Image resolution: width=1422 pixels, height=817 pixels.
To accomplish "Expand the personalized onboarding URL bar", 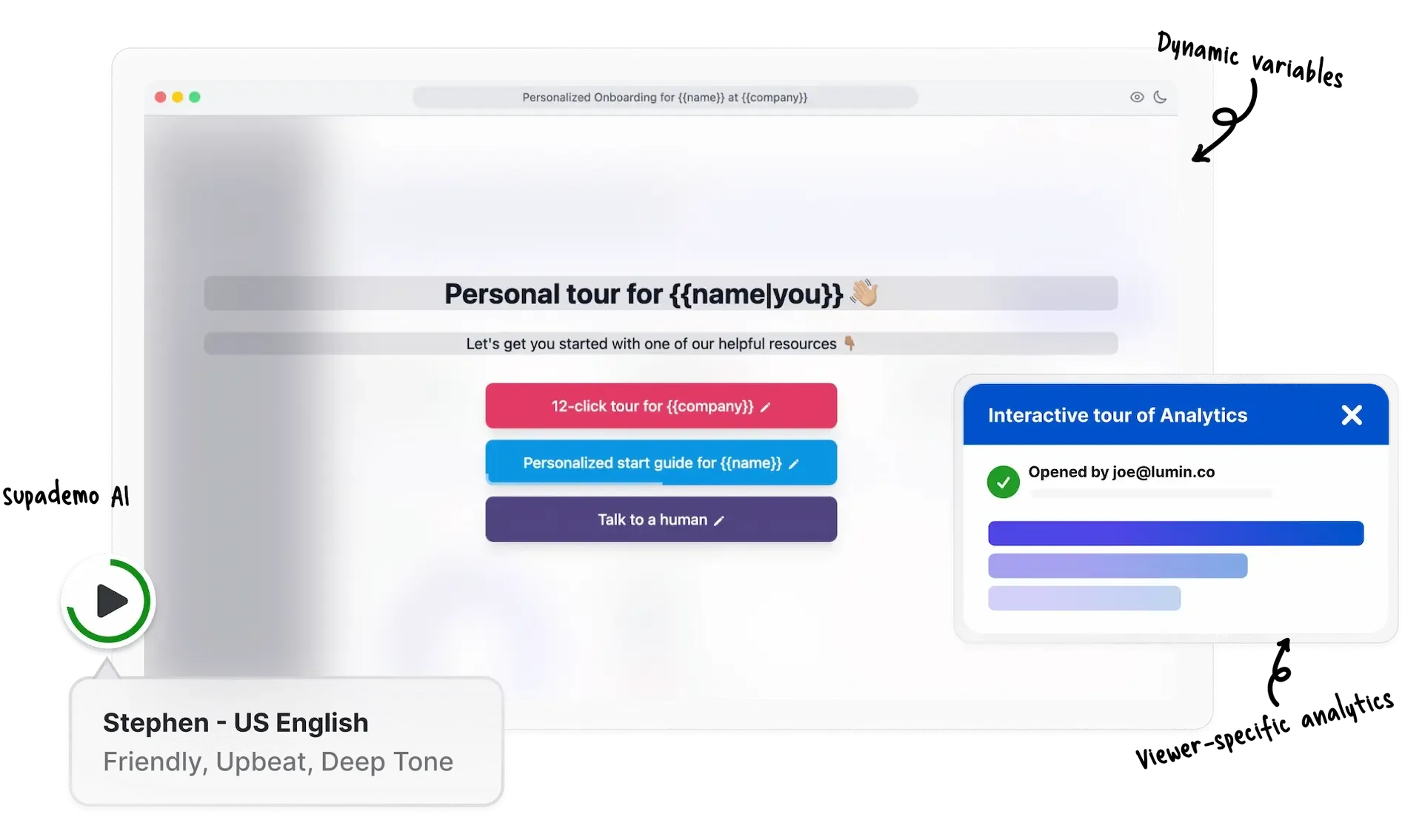I will click(x=664, y=97).
